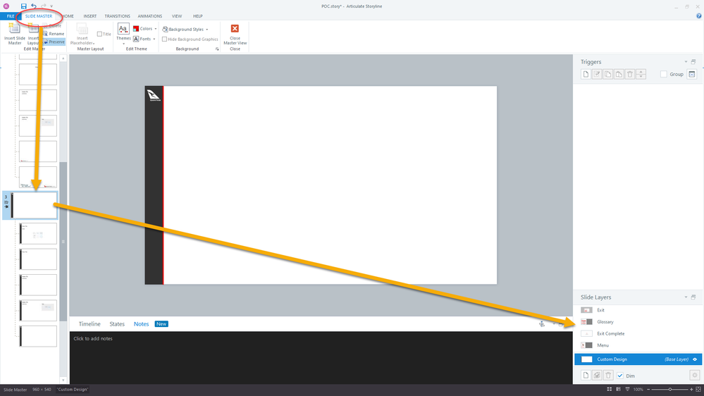Open the States tab

tap(117, 323)
